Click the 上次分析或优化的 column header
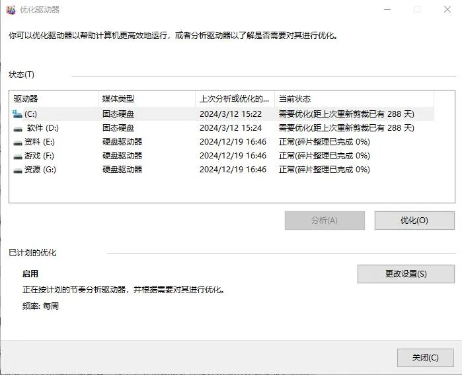The width and height of the screenshot is (462, 375). 234,99
